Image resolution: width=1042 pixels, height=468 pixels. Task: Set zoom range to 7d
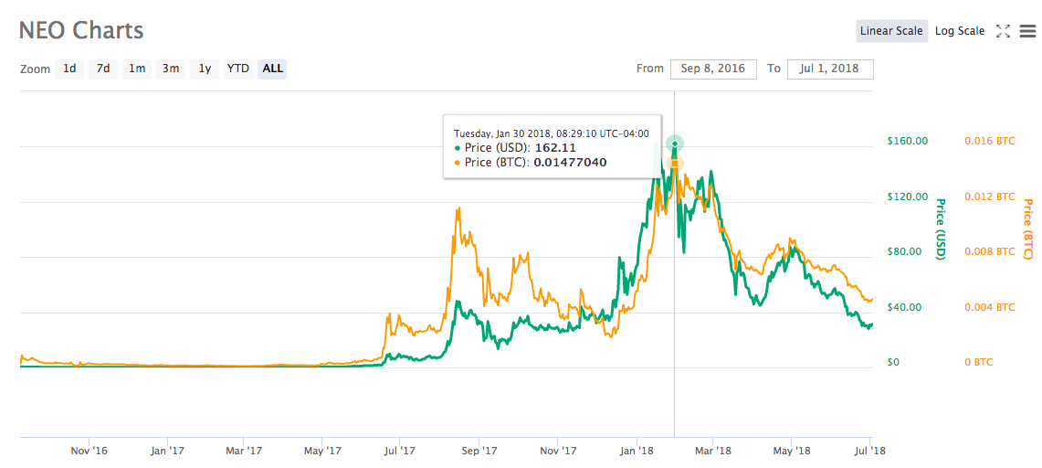coord(103,69)
